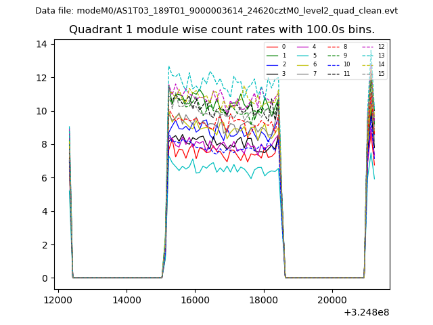Click the yellow solid line legend marker for module 6
The width and height of the screenshot is (433, 325).
tap(303, 64)
